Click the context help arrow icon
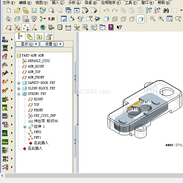Image resolution: width=183 pixels, height=183 pixels. point(119,27)
